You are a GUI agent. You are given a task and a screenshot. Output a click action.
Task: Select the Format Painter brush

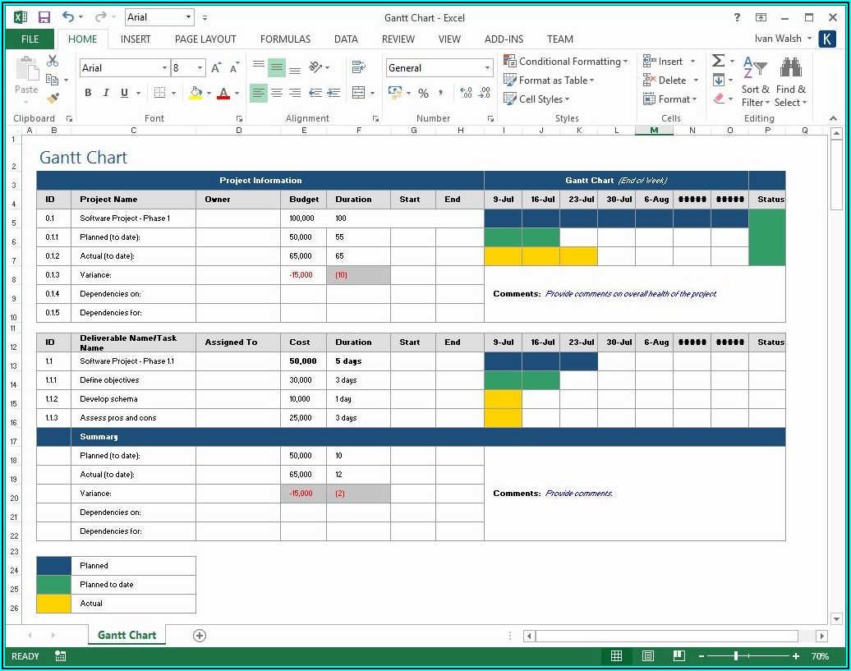pos(53,99)
